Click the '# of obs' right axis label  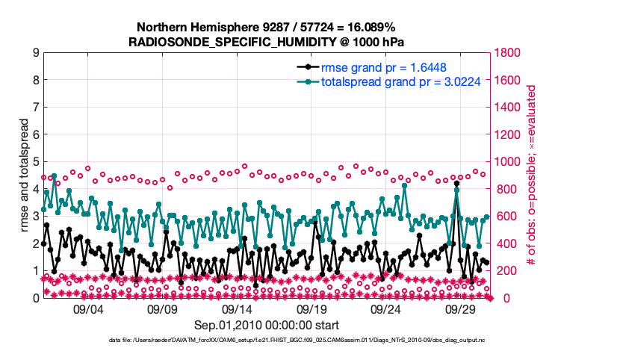[532, 175]
